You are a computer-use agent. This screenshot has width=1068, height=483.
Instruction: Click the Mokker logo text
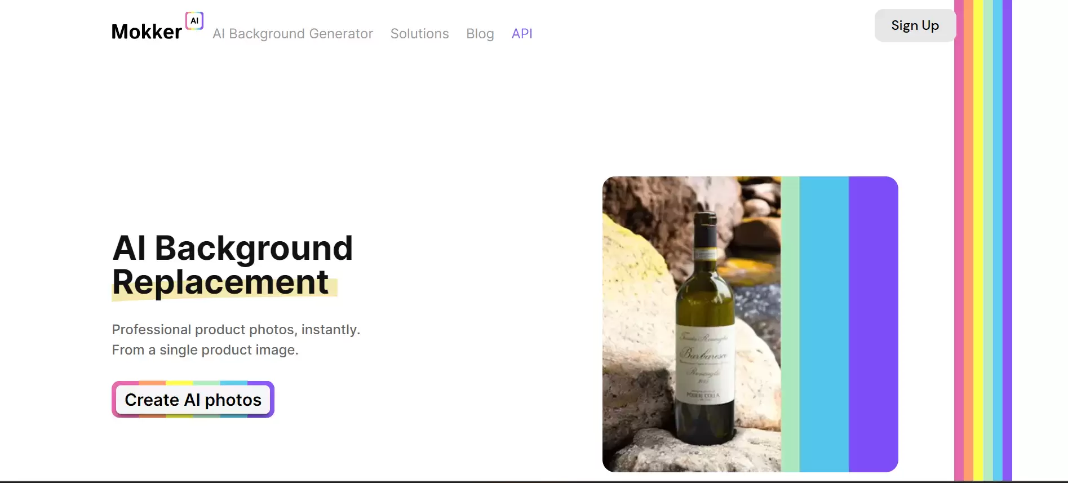click(x=146, y=32)
